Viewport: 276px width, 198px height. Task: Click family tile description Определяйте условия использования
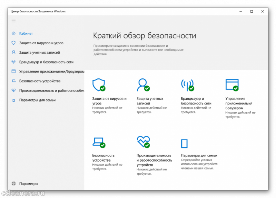[199, 164]
